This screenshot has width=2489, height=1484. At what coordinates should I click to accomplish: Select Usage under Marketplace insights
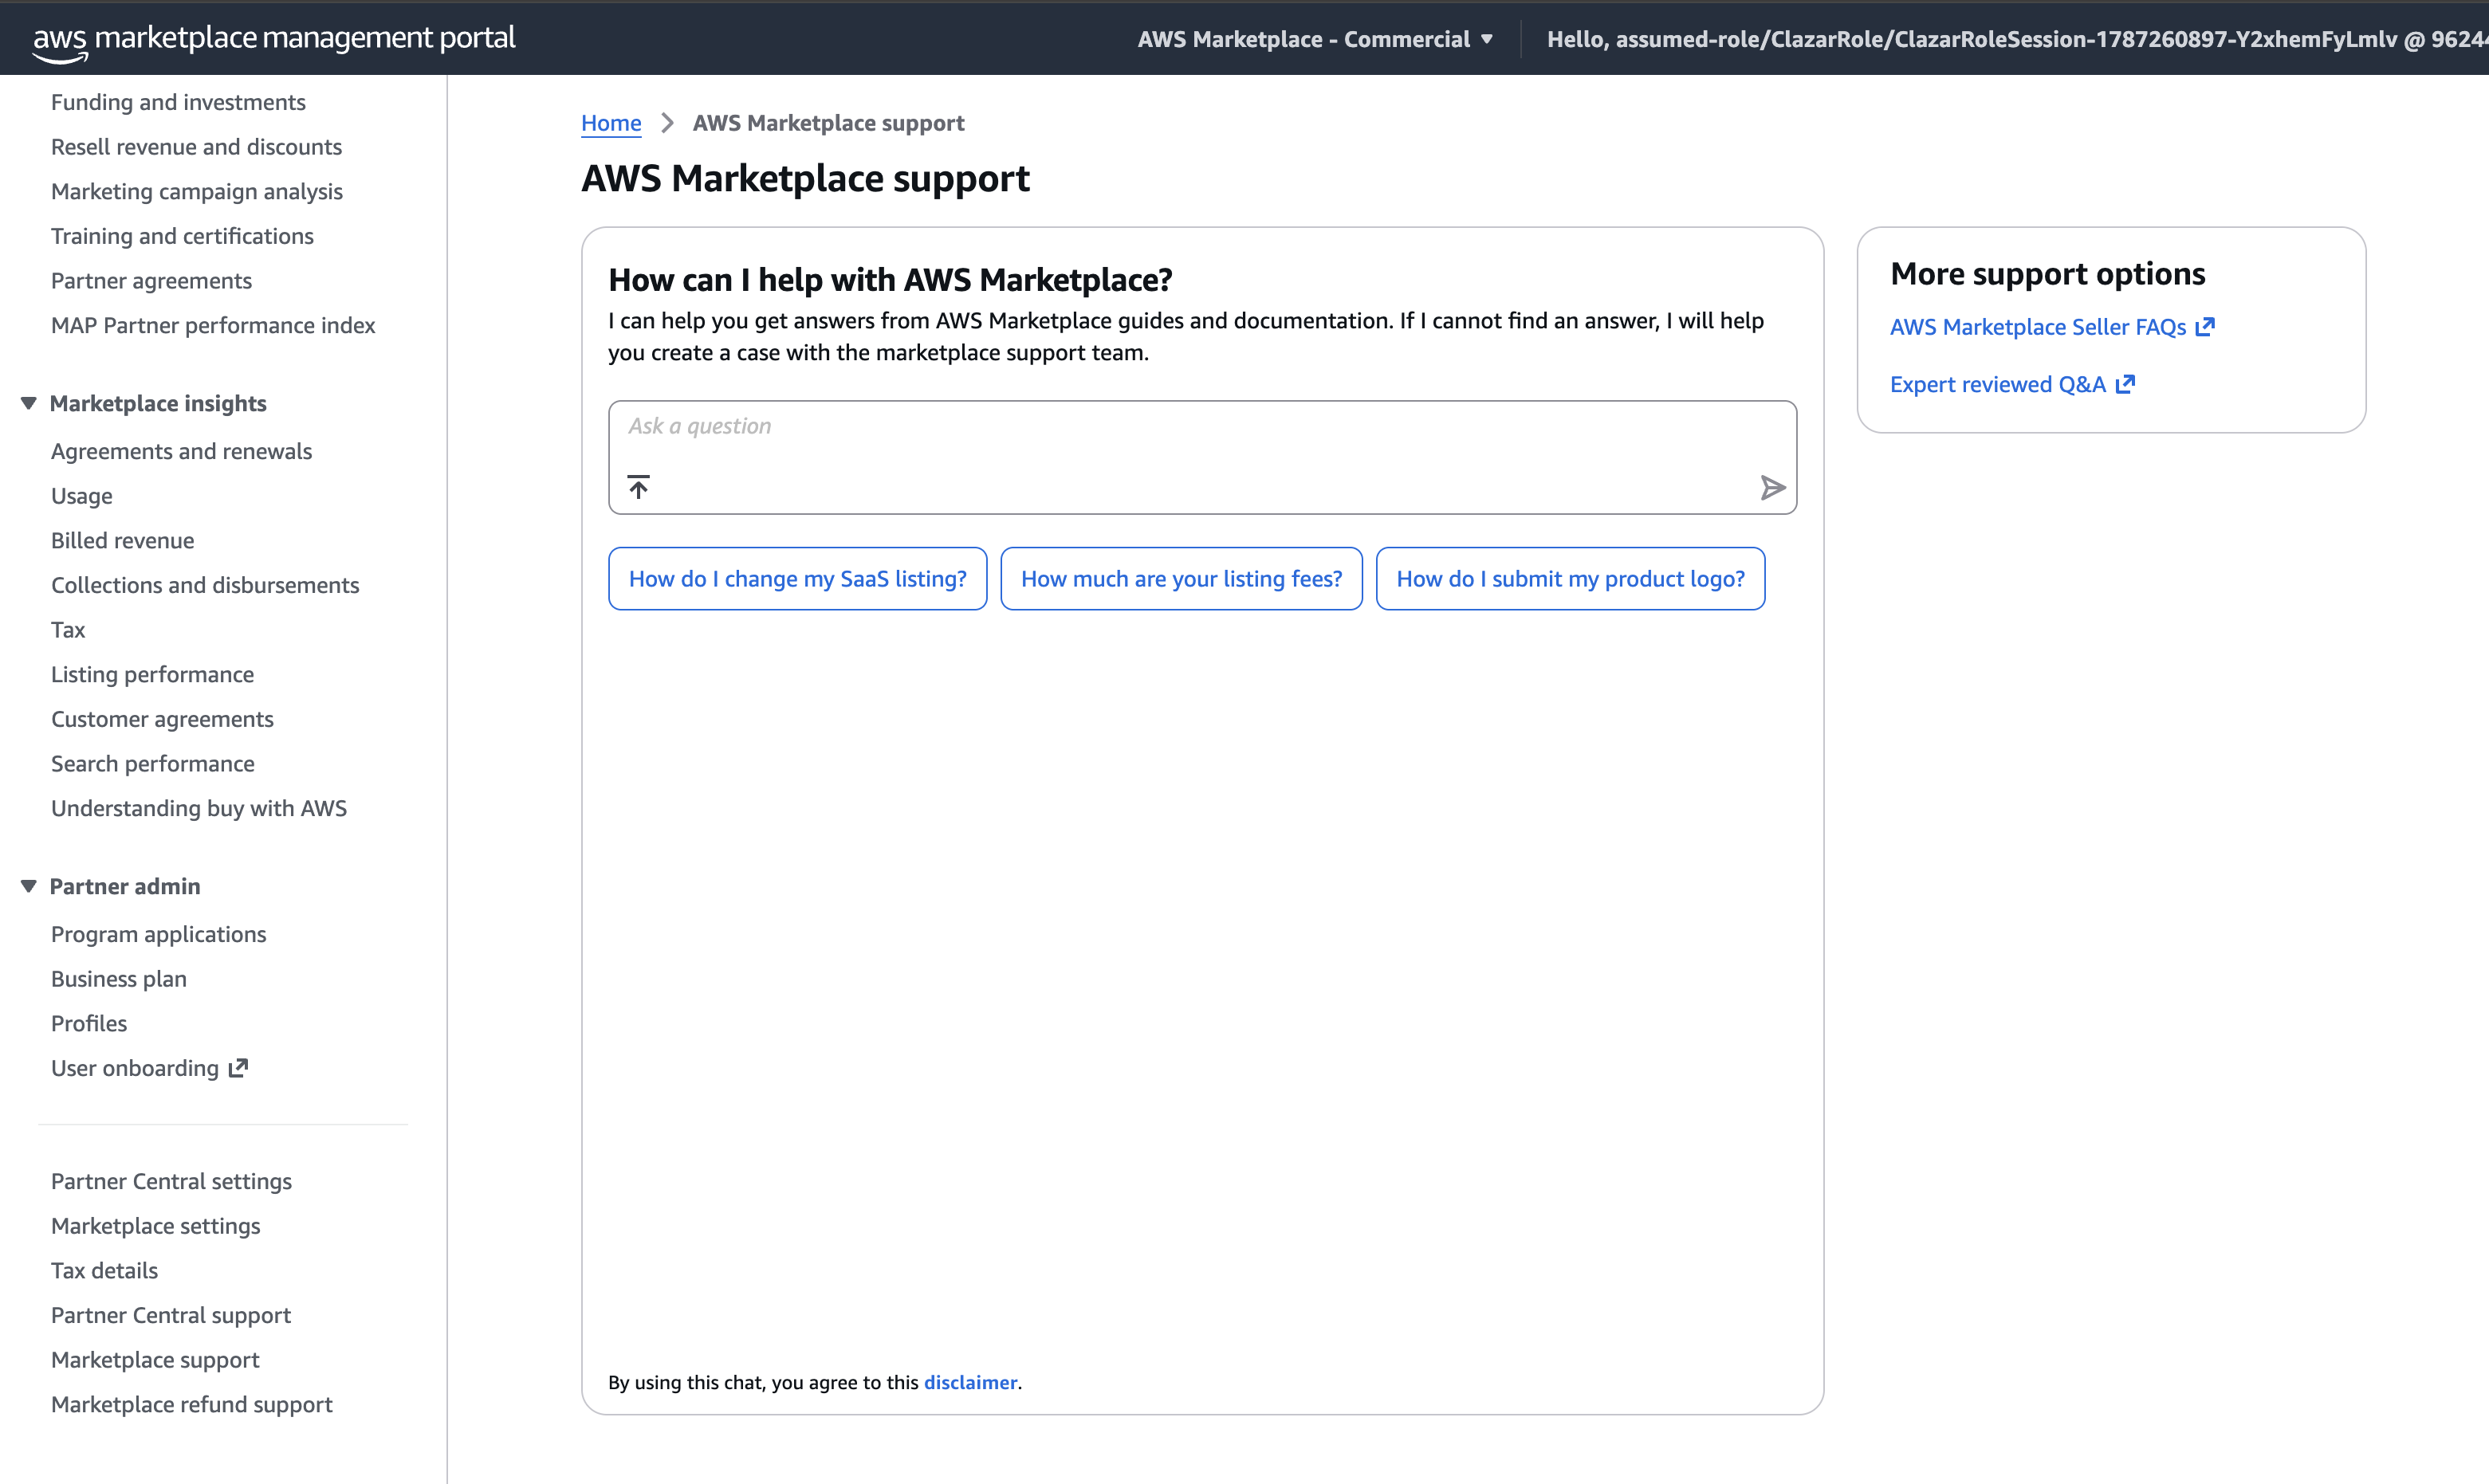82,496
